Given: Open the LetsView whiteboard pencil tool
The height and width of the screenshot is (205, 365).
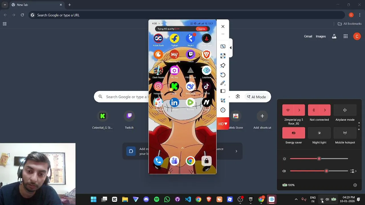Looking at the screenshot, I should pyautogui.click(x=223, y=83).
